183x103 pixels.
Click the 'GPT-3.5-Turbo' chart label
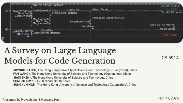[x=169, y=35]
